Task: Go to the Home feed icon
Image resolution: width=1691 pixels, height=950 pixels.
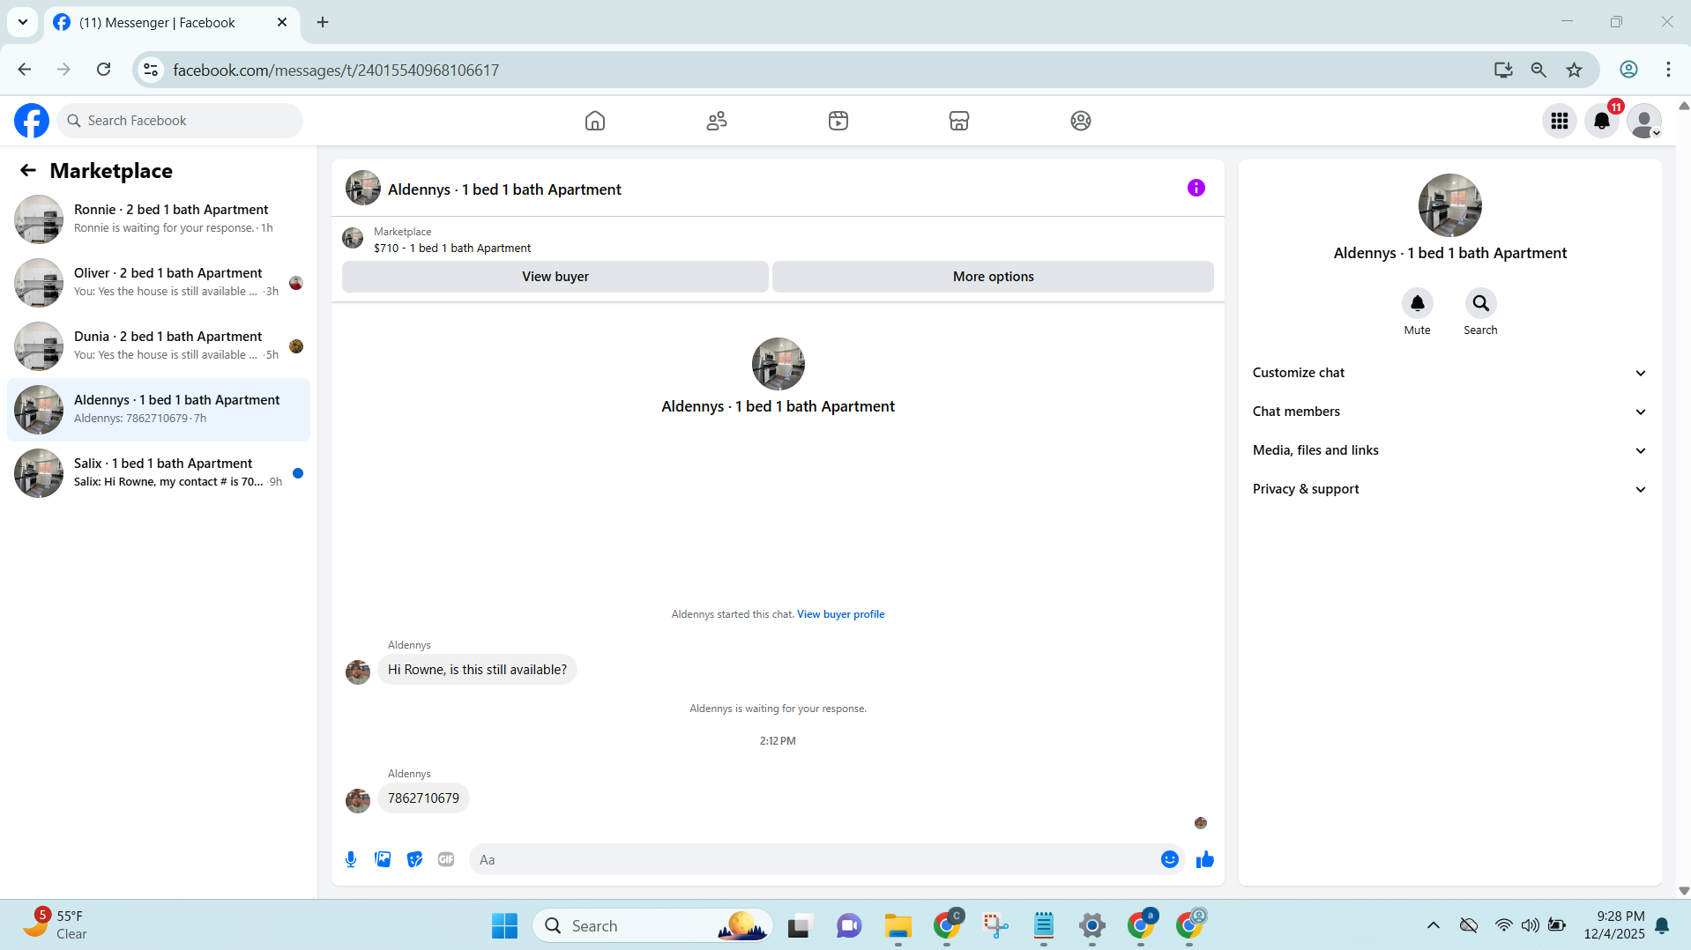Action: click(595, 121)
